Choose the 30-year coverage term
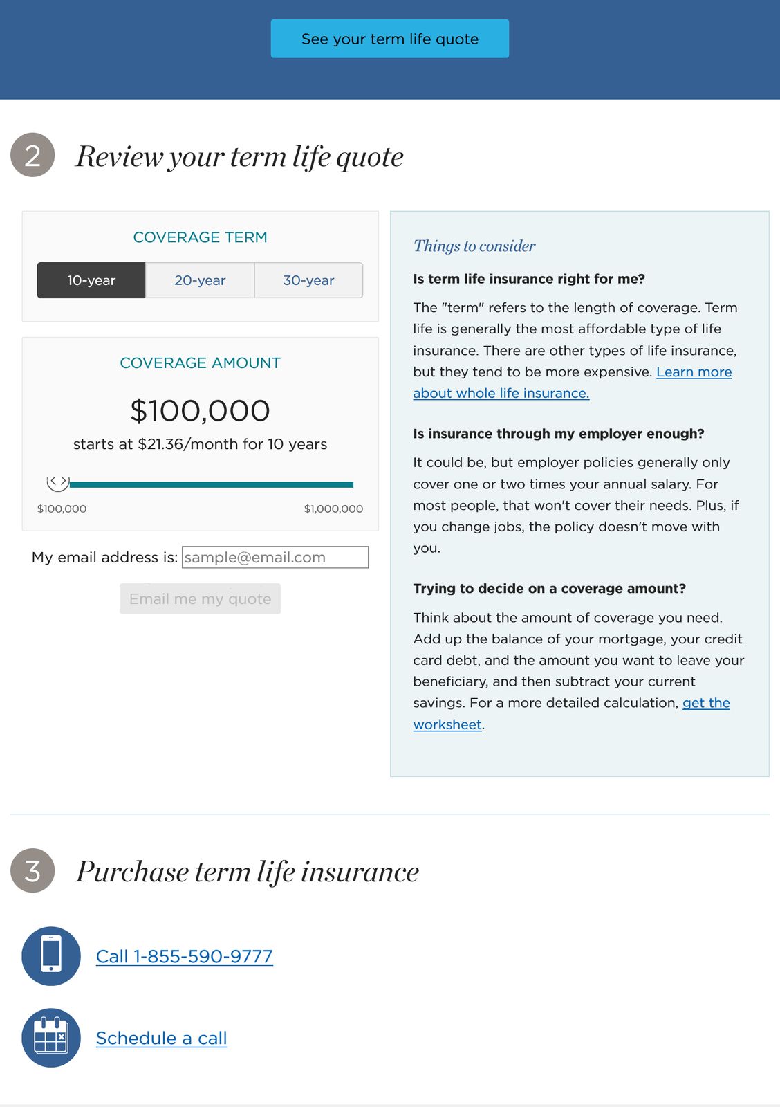The width and height of the screenshot is (780, 1107). 308,280
